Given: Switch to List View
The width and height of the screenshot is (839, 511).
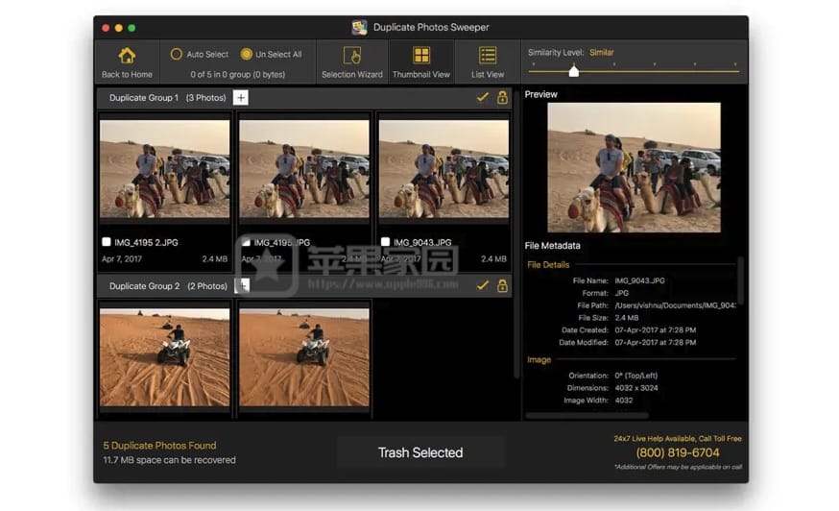Looking at the screenshot, I should tap(488, 62).
